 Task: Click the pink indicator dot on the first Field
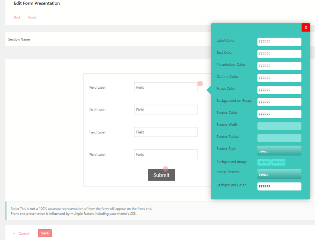pyautogui.click(x=200, y=83)
